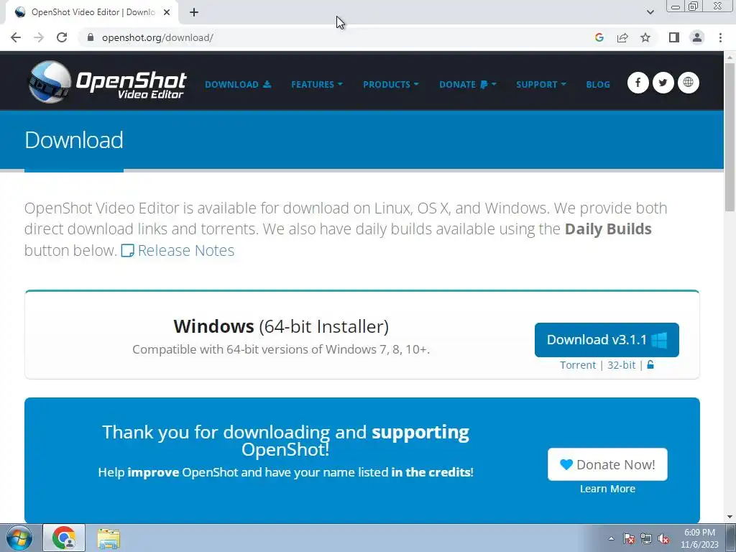Toggle the browser side panel icon
736x552 pixels.
tap(674, 37)
